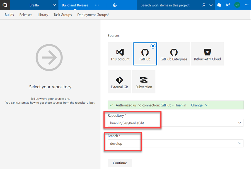Viewport: 251px width, 170px height.
Task: Open the hub overflow ellipsis menu
Action: click(97, 5)
